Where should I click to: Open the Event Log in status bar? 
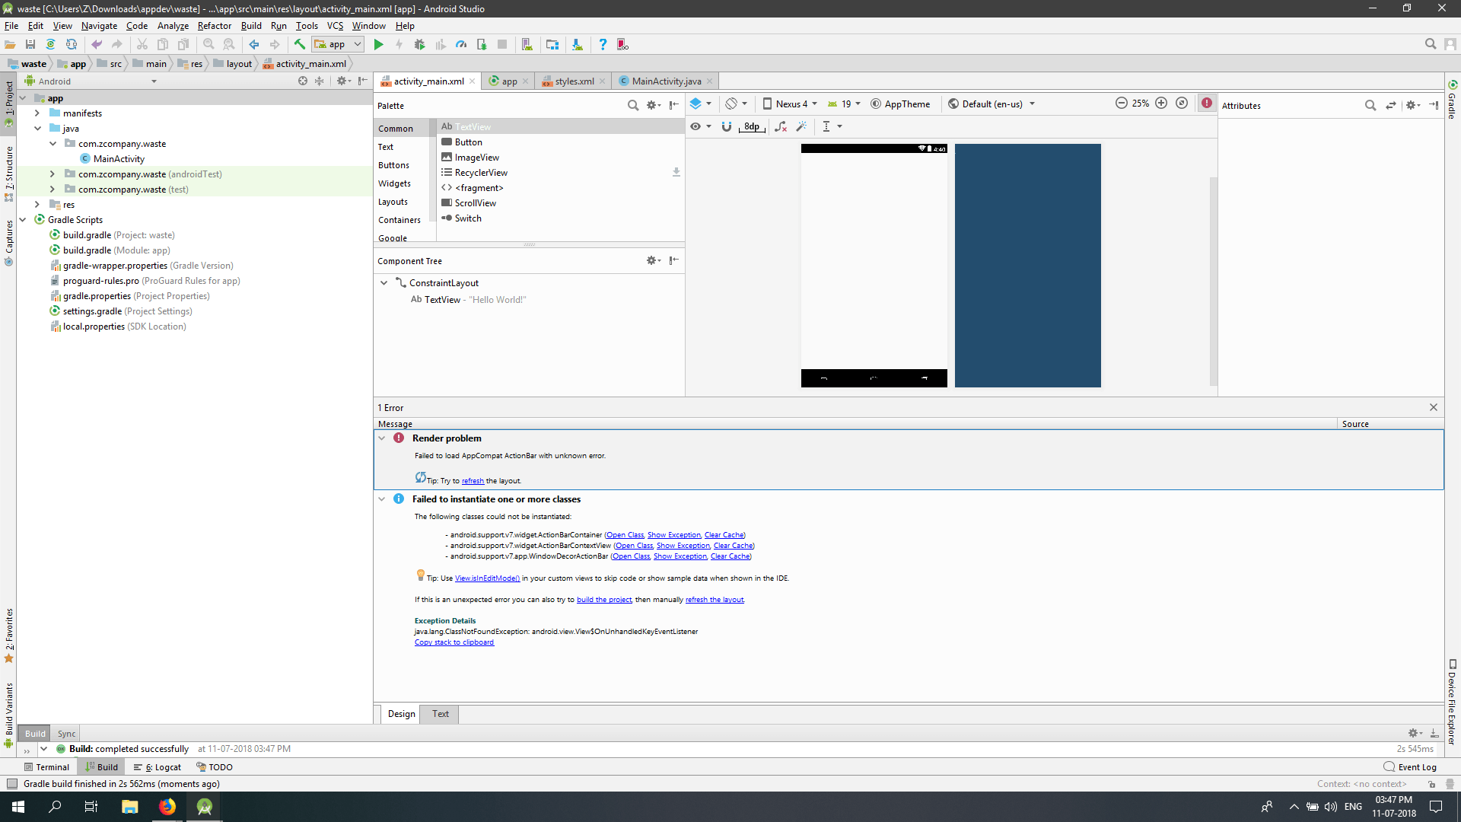1410,767
